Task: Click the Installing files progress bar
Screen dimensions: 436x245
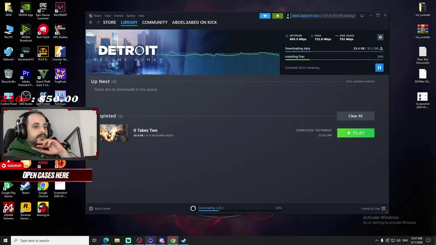Action: [334, 60]
